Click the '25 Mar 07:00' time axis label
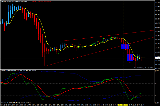160x106 pixels. 28,105
